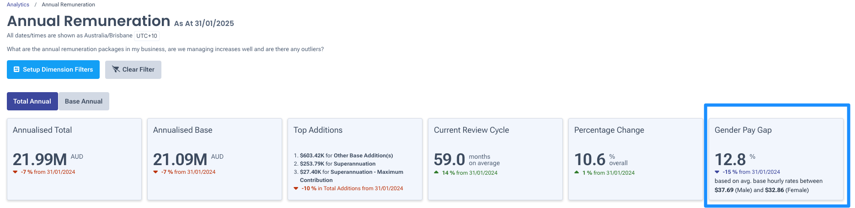
Task: Click the filter icon in Setup Dimension Filters
Action: [x=16, y=69]
